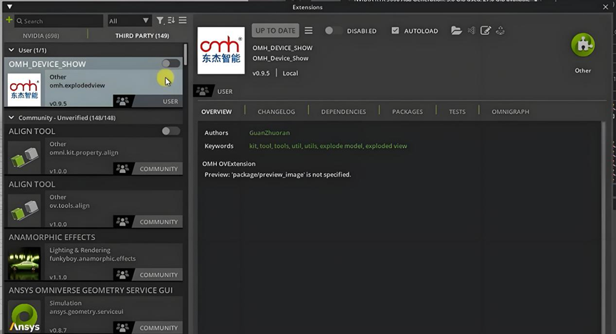Click the omni.kit.property.align cube thumbnail
This screenshot has width=616, height=334.
click(24, 157)
